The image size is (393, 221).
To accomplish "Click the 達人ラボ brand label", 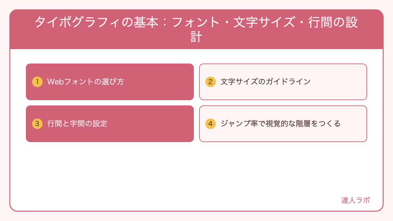I will [x=356, y=200].
